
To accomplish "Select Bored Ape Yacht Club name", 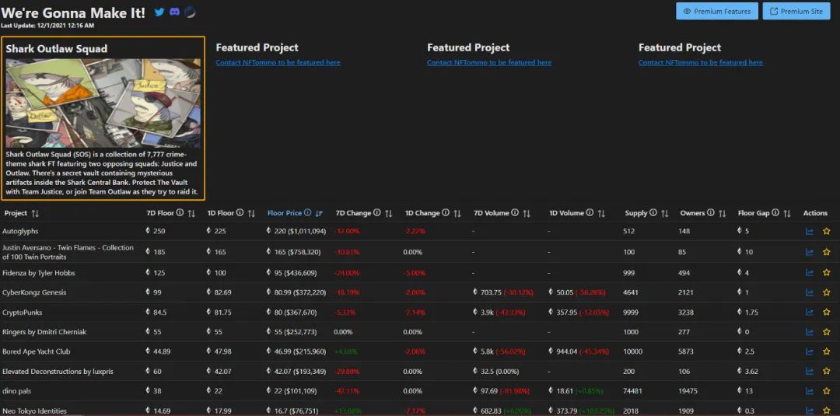I will coord(36,351).
